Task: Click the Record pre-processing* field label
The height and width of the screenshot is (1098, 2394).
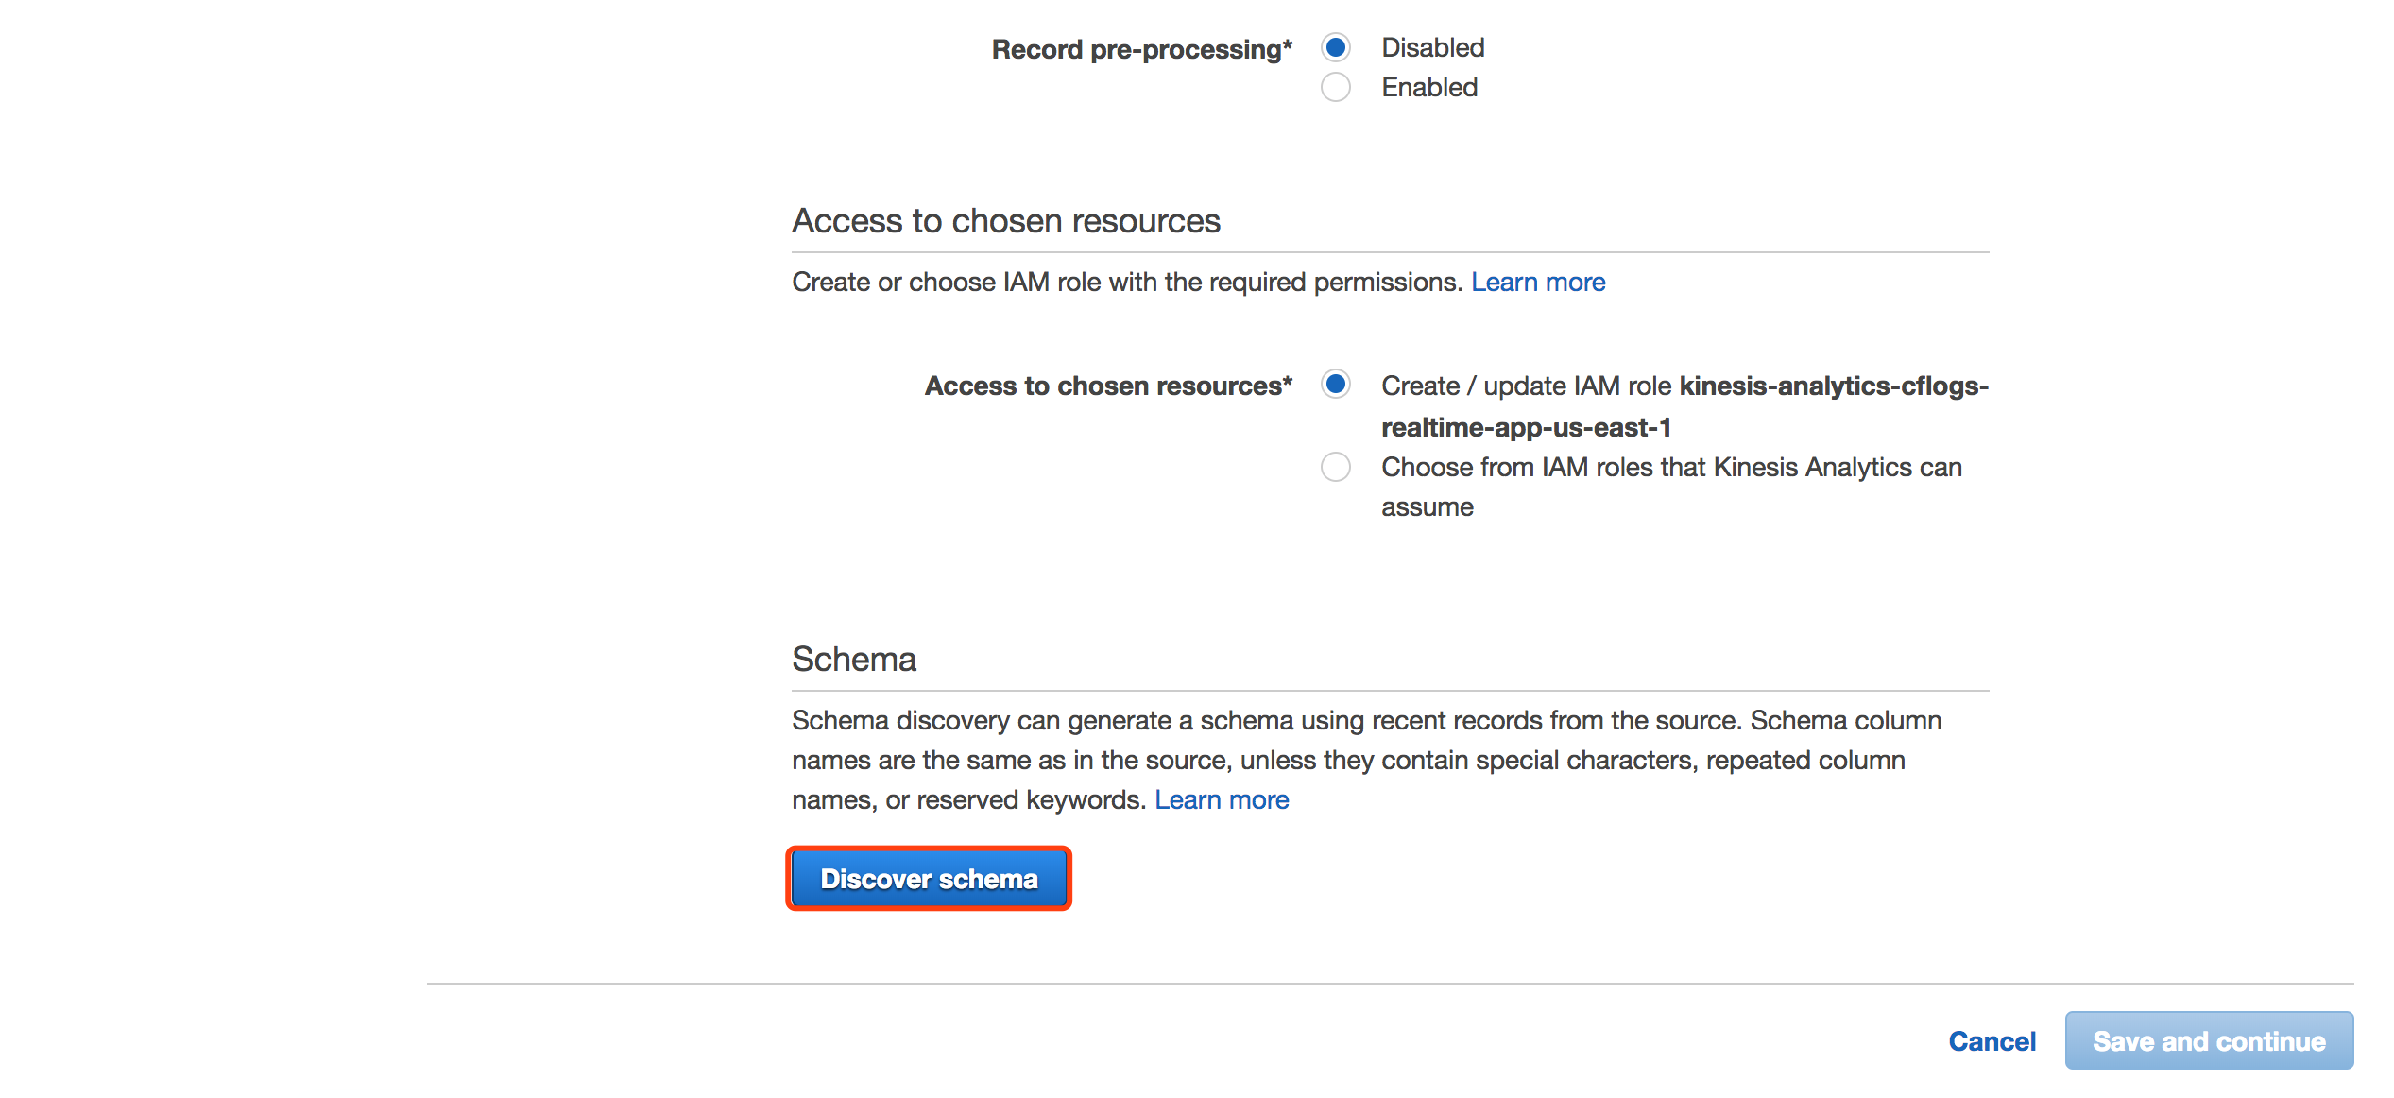Action: [1141, 49]
